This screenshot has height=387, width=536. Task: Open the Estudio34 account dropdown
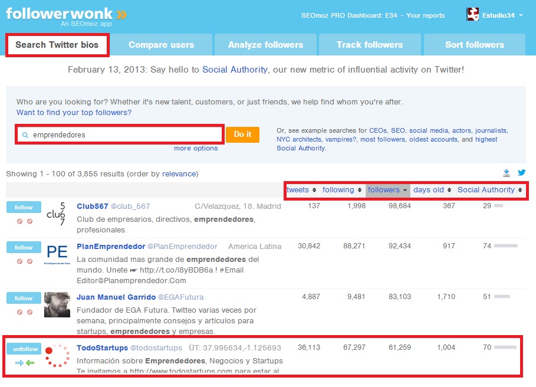(x=521, y=15)
